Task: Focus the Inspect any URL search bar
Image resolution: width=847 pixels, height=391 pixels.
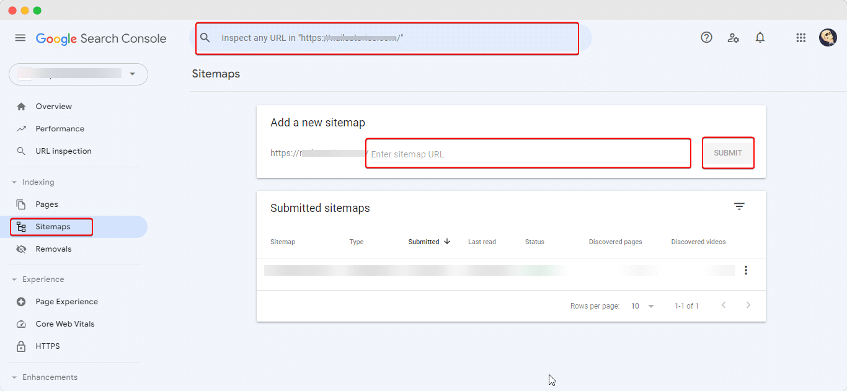Action: coord(391,38)
